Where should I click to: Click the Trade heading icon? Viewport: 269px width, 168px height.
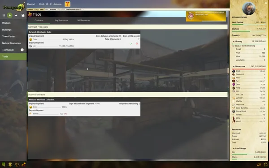pos(30,14)
